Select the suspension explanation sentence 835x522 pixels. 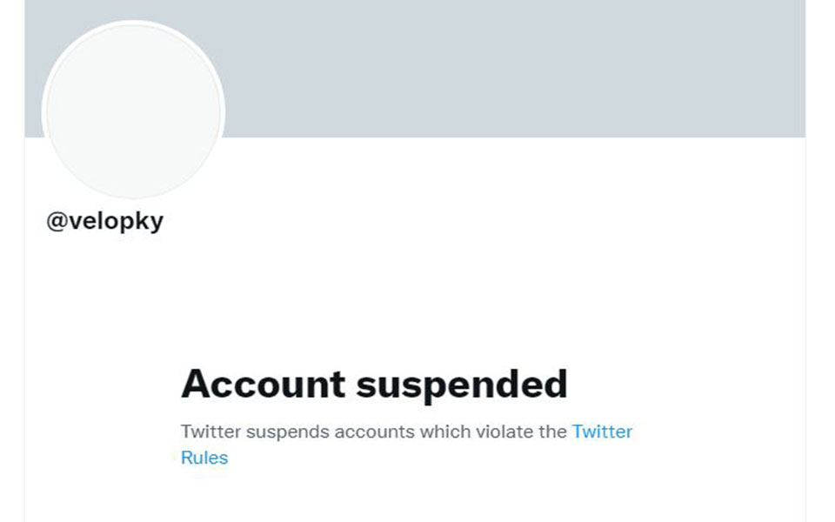[374, 432]
